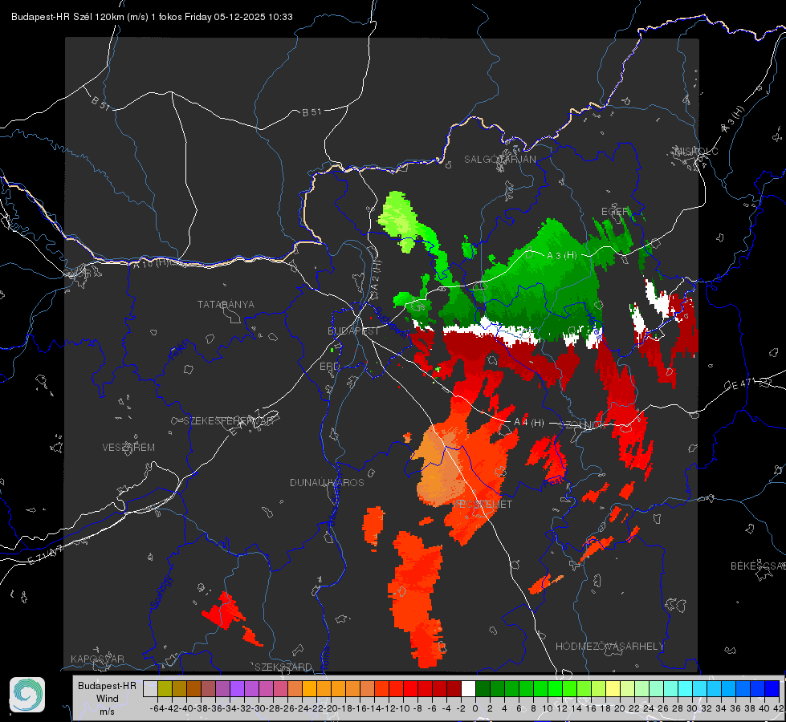The image size is (786, 722).
Task: Select the dark green swatch between 0 and 2
Action: [x=483, y=688]
